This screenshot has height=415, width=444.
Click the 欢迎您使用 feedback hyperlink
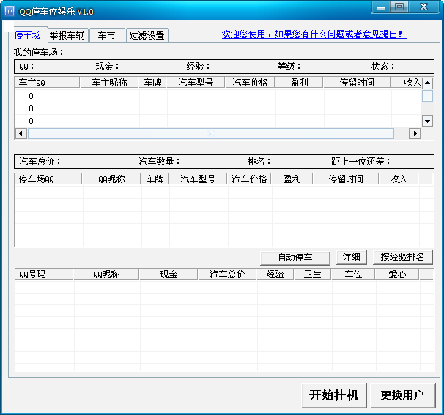[x=314, y=34]
